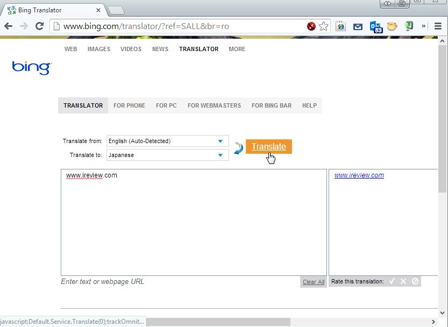Click the orange mascot extension icon
448x327 pixels.
point(392,26)
